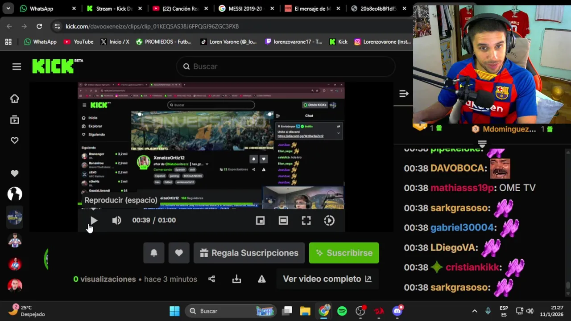Mute the clip volume speaker icon
The image size is (571, 321).
[116, 220]
